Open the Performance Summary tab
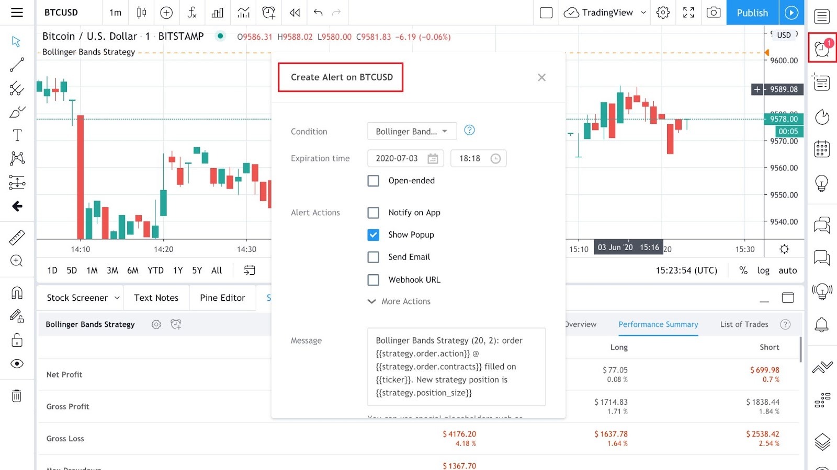Image resolution: width=837 pixels, height=470 pixels. [x=658, y=324]
